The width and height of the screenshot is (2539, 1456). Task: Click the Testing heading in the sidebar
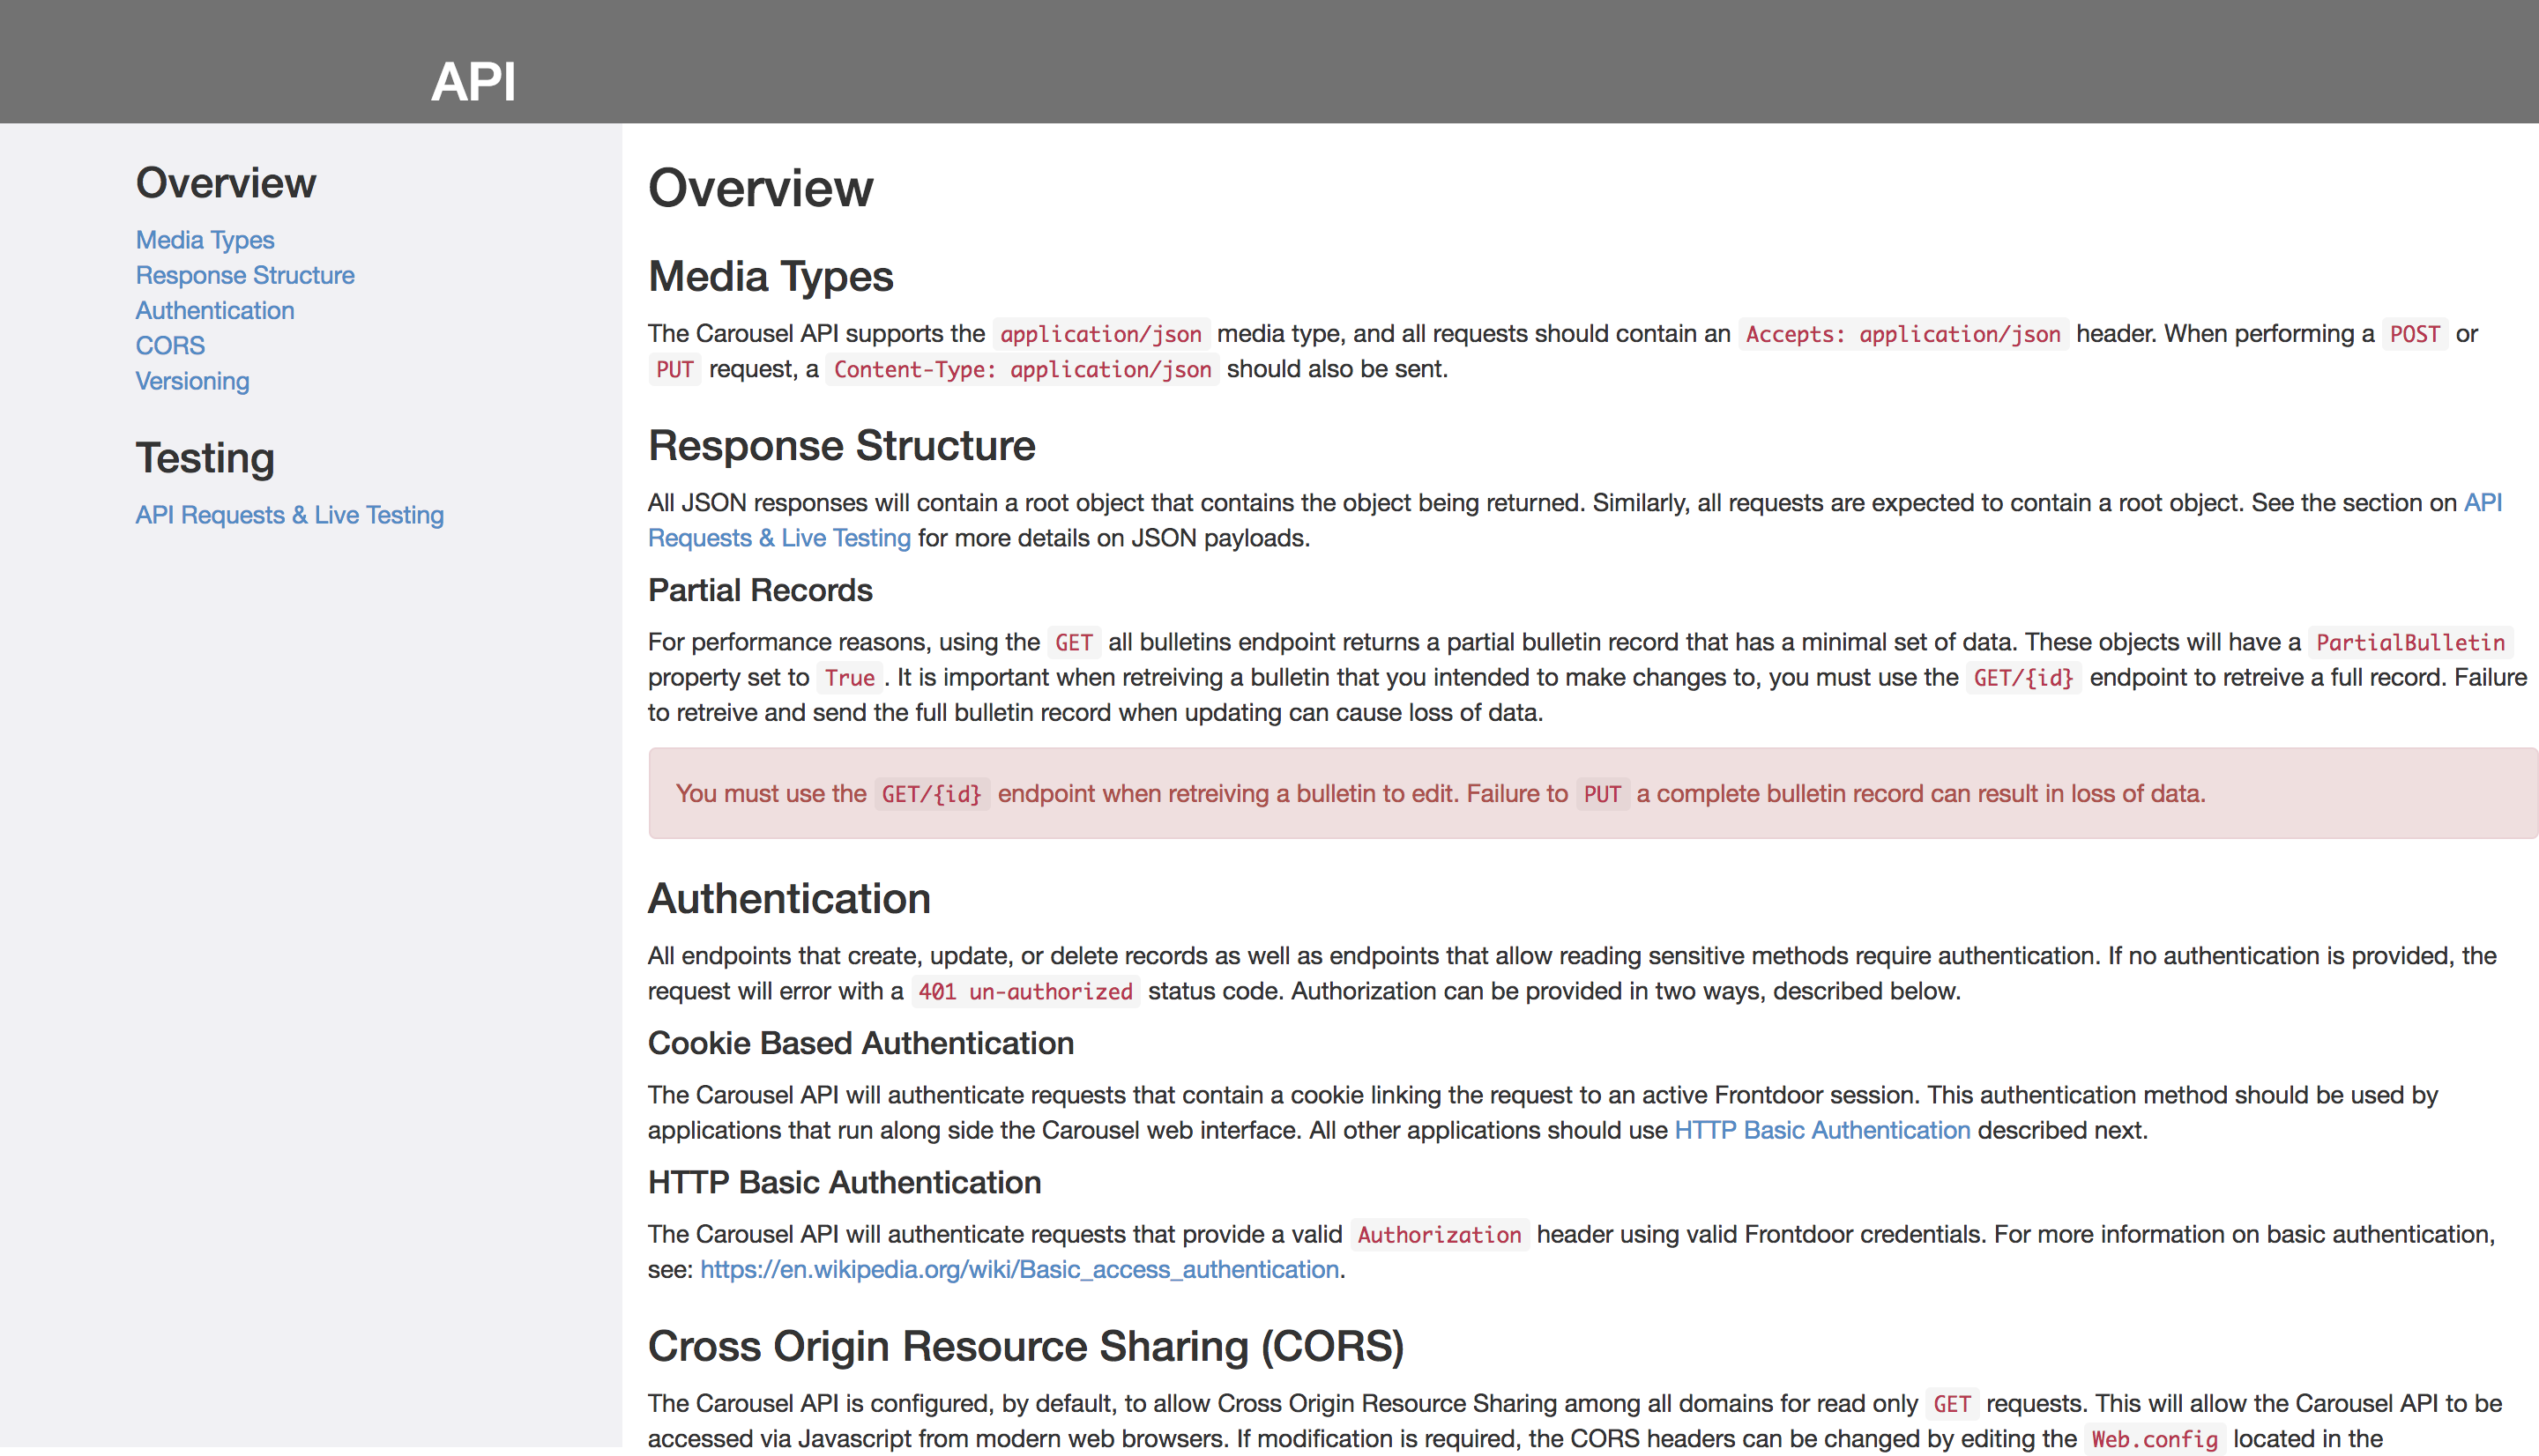click(x=205, y=458)
